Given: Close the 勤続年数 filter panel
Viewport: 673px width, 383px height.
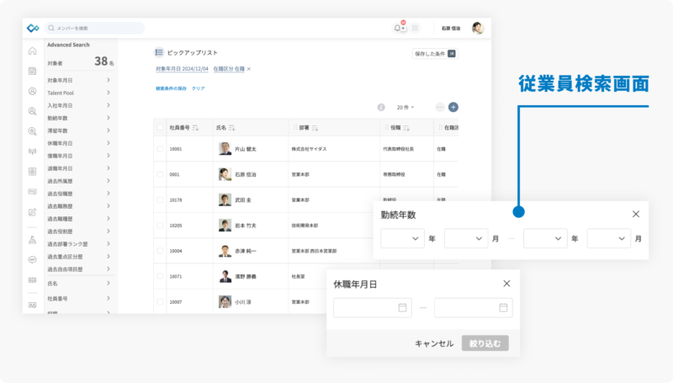Looking at the screenshot, I should pyautogui.click(x=636, y=214).
